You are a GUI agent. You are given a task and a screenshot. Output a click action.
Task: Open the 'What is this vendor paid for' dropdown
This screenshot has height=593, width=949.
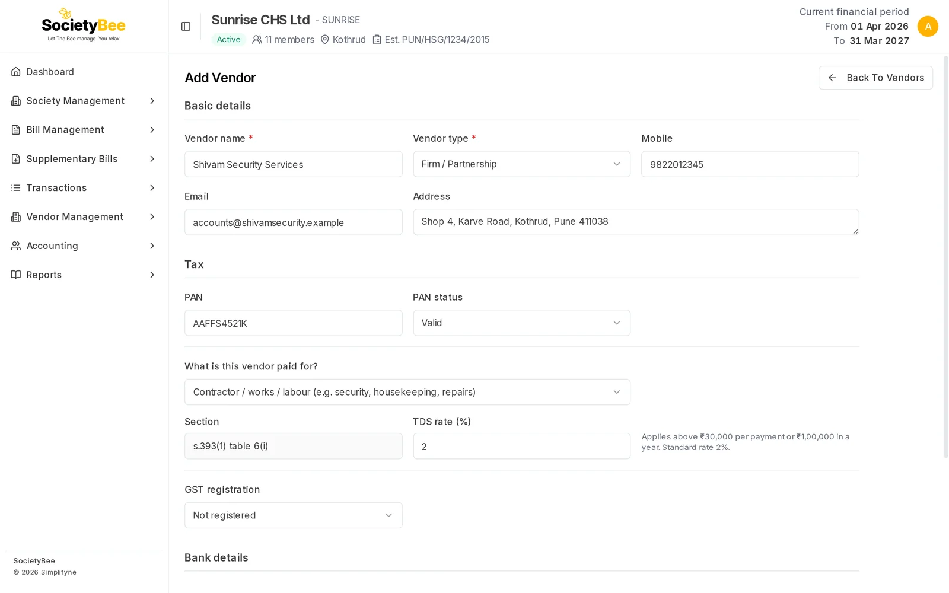[407, 392]
